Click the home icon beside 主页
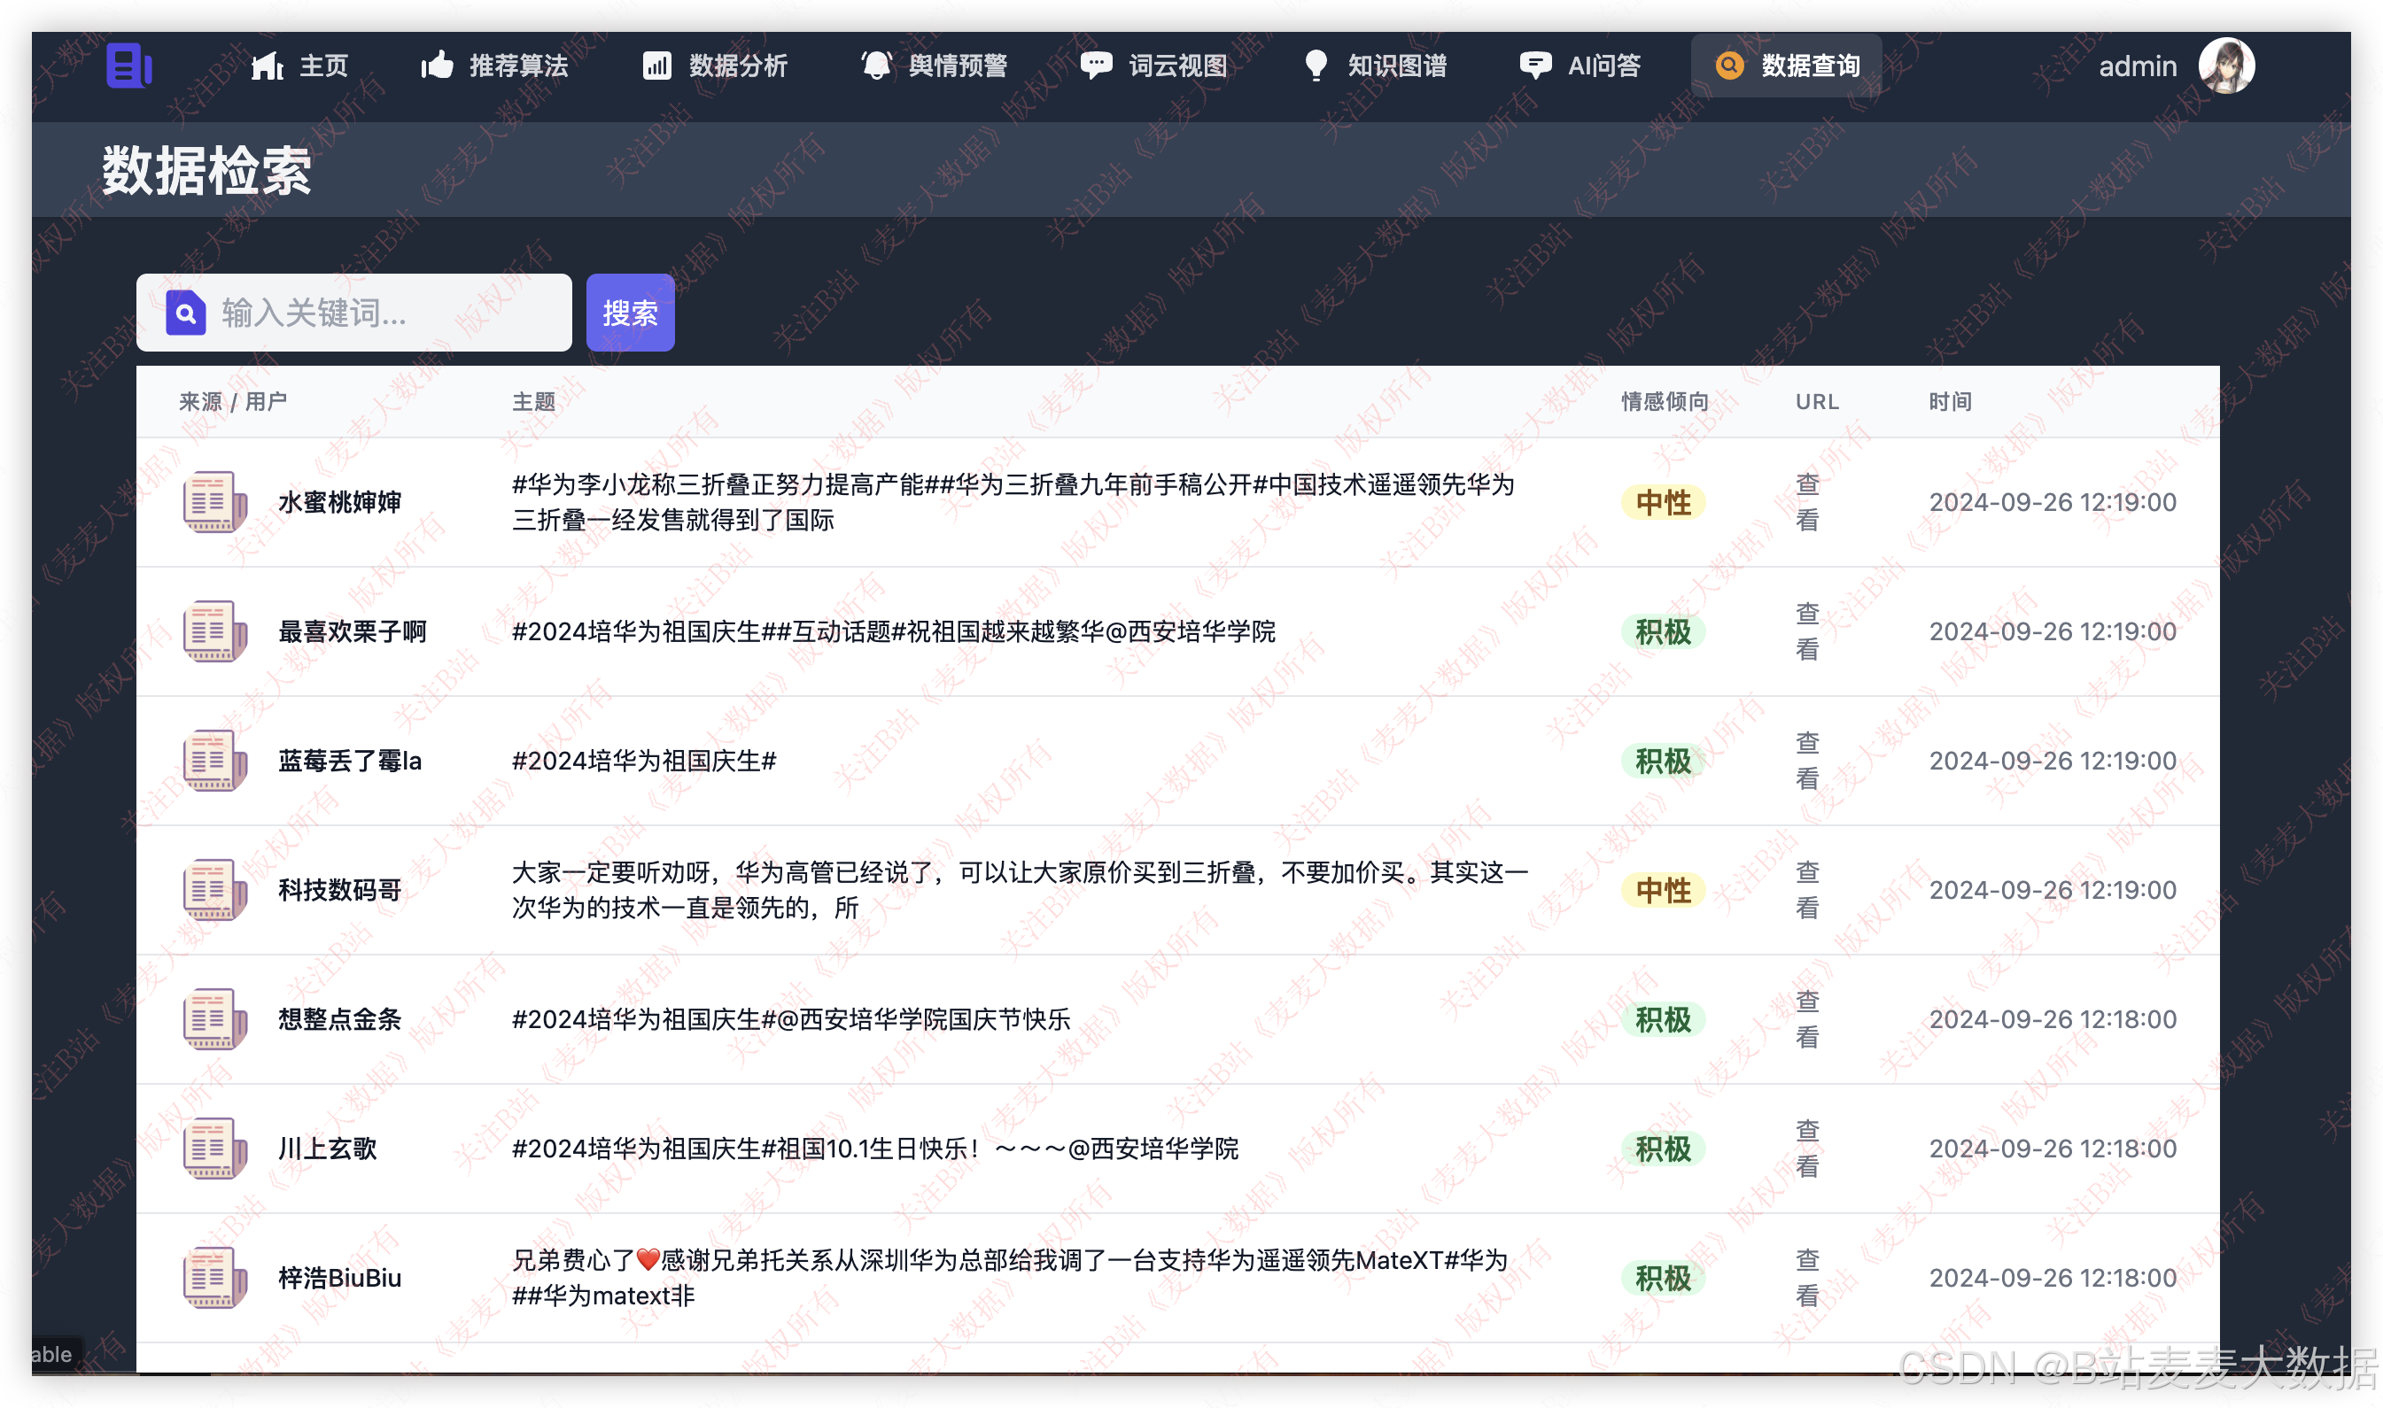 point(267,66)
